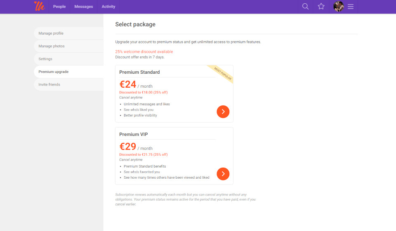Click the site logo in header
396x231 pixels.
pos(39,6)
